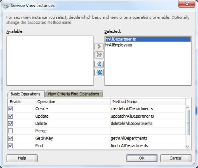This screenshot has width=198, height=168.
Task: Click the OK button
Action: tap(142, 158)
